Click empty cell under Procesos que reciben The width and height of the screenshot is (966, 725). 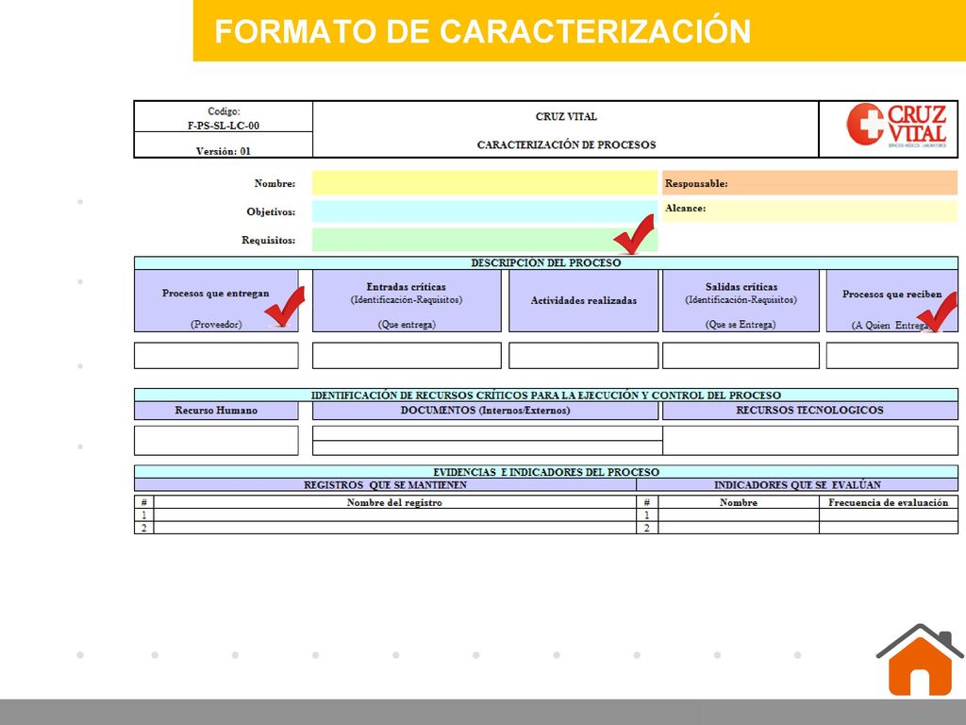click(x=891, y=356)
